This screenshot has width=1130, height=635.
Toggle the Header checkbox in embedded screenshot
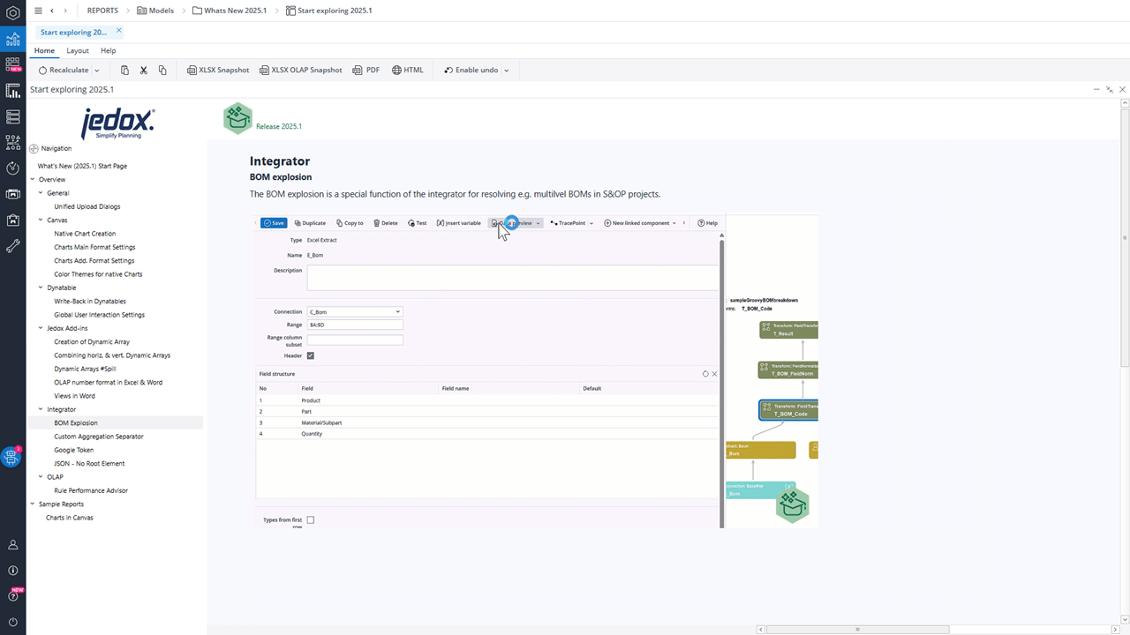pyautogui.click(x=311, y=355)
